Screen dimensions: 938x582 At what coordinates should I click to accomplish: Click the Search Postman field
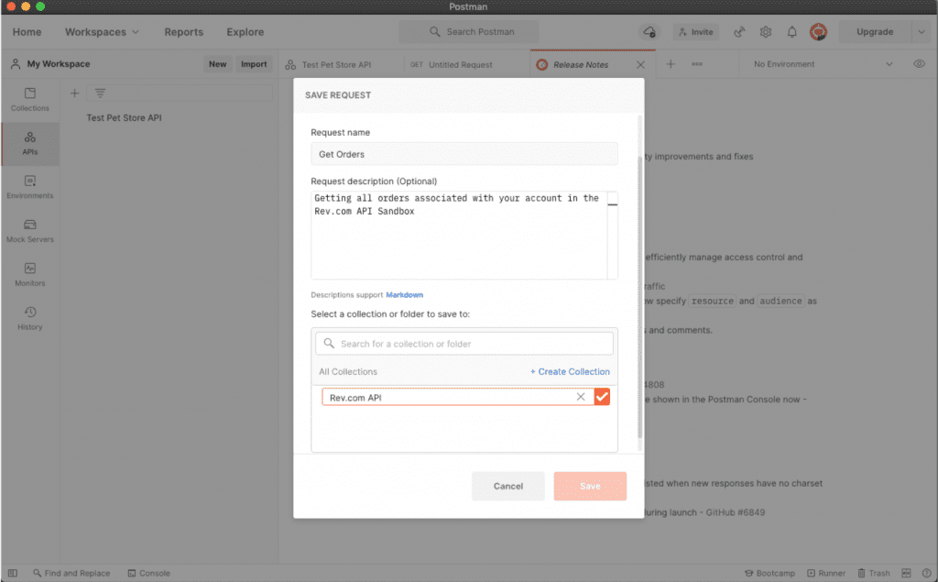click(x=468, y=32)
